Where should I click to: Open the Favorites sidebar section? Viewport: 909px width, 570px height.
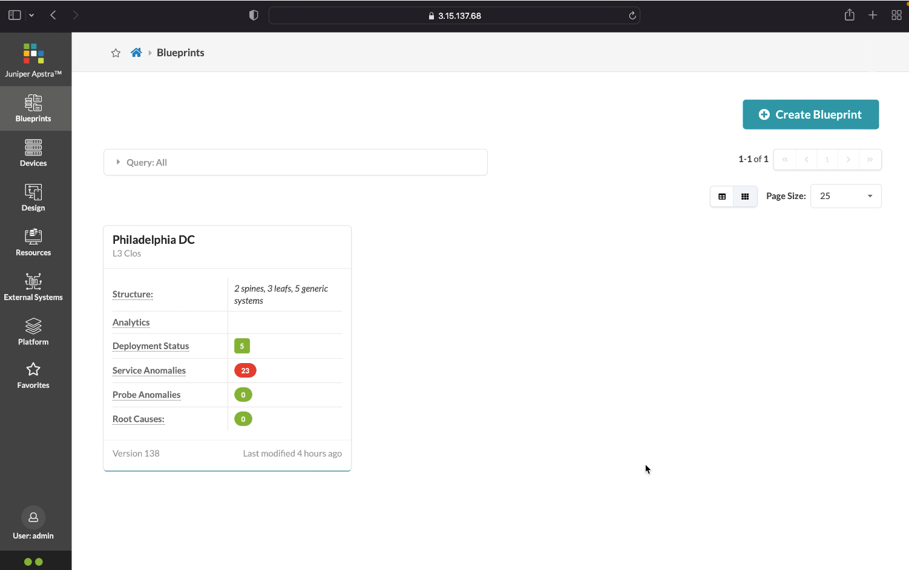point(33,376)
